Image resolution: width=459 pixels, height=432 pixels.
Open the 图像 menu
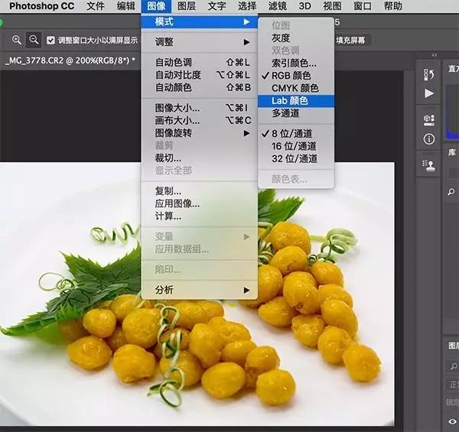pos(156,6)
